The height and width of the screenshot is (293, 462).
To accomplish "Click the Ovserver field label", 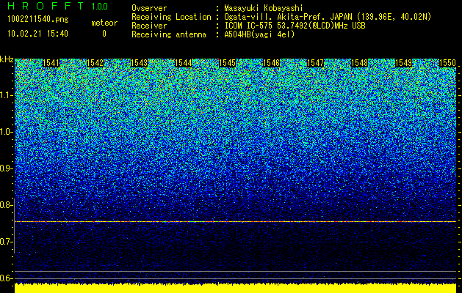I will click(x=149, y=8).
